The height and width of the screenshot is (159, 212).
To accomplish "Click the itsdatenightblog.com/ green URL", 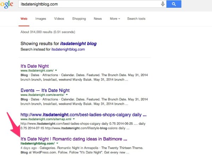I will (37, 143).
